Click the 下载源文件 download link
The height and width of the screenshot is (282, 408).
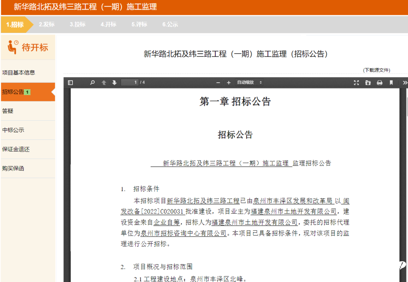(x=376, y=70)
